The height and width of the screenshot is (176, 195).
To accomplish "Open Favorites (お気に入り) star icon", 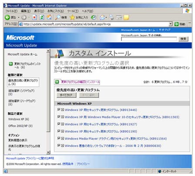I will [72, 17].
